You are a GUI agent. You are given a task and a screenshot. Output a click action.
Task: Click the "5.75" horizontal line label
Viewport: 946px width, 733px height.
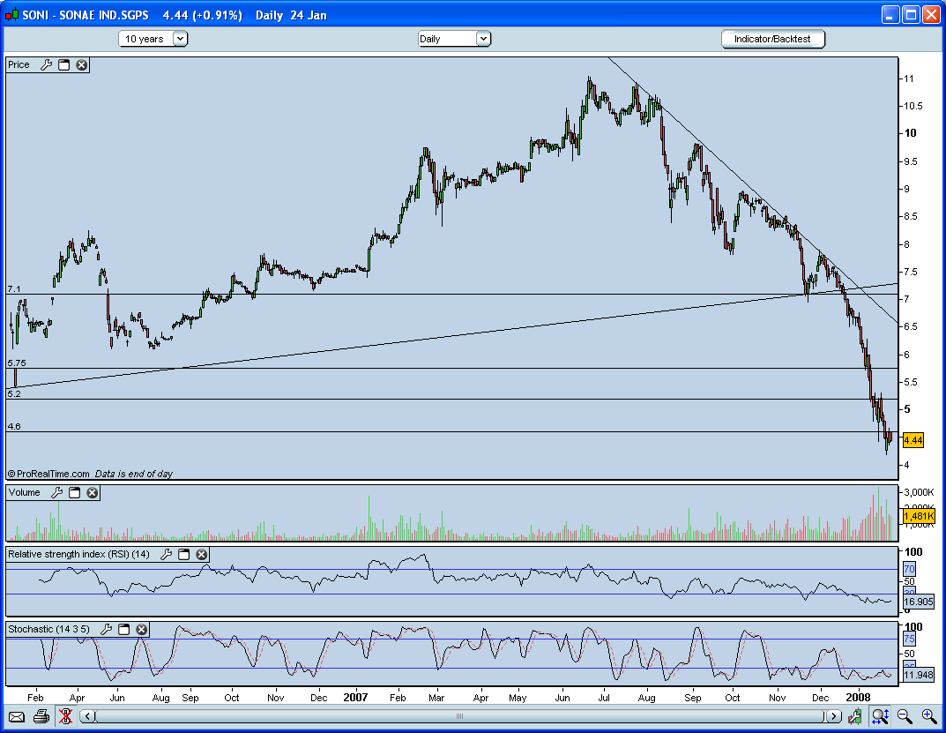coord(17,363)
